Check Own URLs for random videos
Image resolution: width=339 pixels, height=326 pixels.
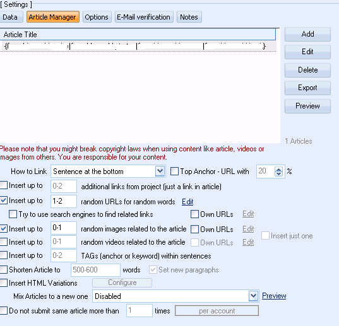pos(194,242)
